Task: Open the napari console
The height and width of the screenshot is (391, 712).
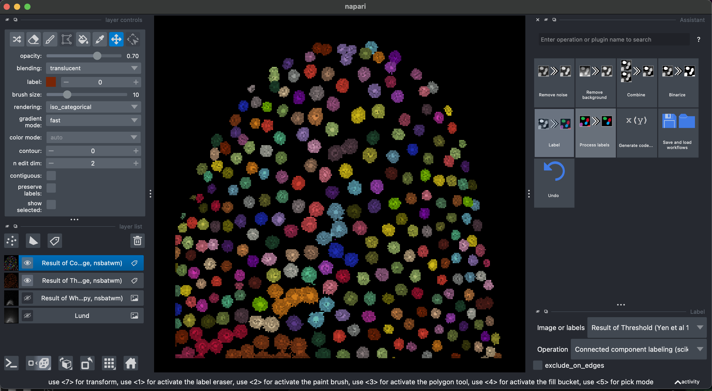Action: point(12,363)
